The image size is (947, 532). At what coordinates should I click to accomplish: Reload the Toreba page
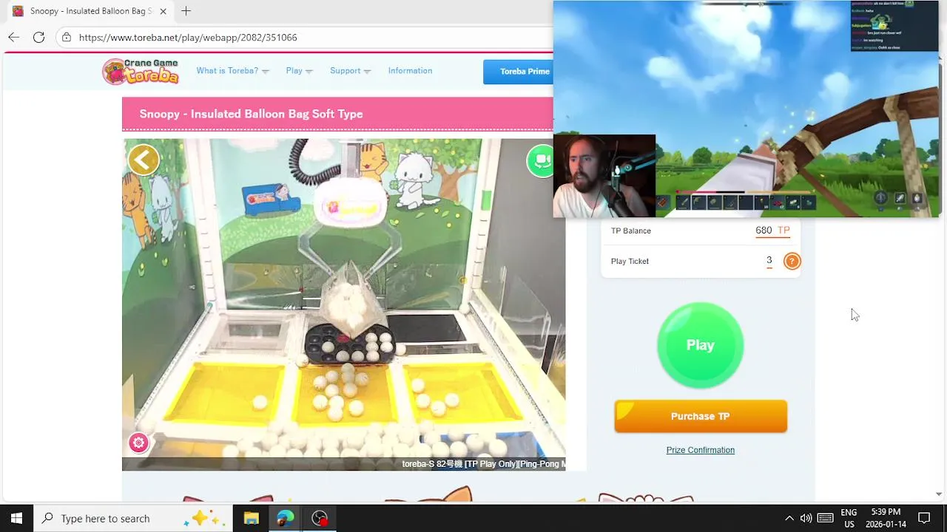click(x=38, y=37)
